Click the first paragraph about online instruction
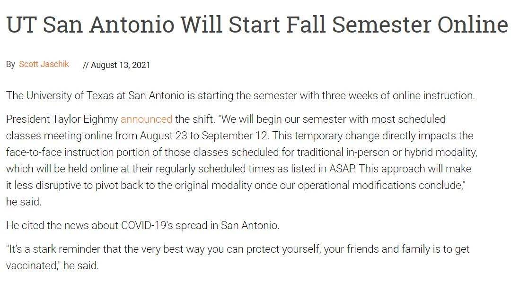 point(240,95)
